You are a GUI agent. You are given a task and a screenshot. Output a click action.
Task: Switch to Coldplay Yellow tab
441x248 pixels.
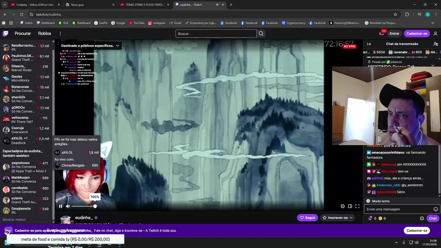click(x=35, y=5)
